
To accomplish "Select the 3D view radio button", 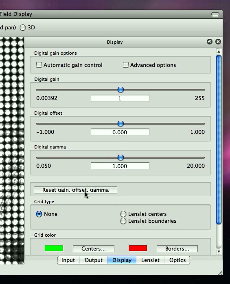I will 23,27.
